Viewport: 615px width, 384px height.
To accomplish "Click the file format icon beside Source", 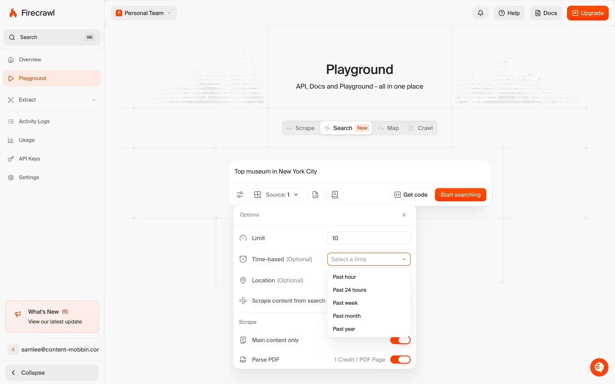I will point(315,195).
